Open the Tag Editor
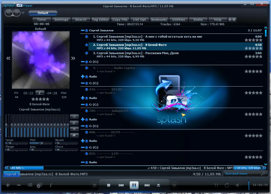The height and width of the screenshot is (194, 271). [x=100, y=20]
